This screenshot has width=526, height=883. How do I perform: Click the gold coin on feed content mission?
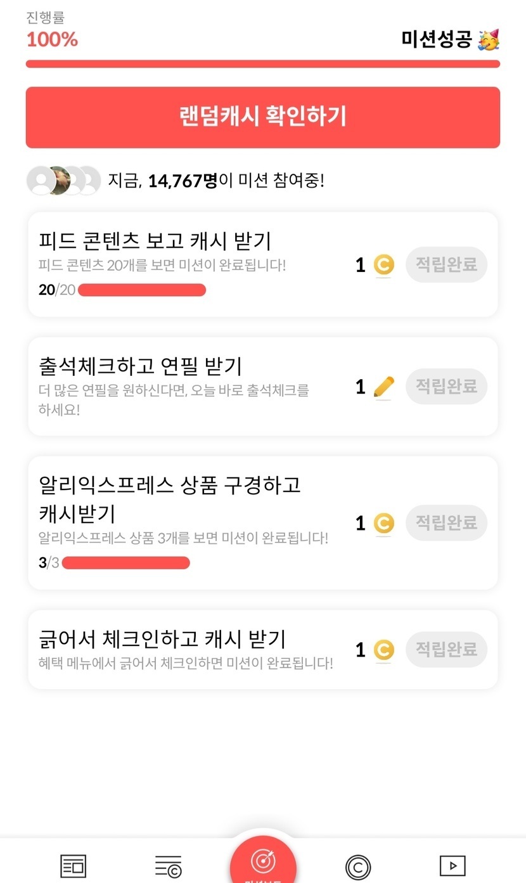coord(383,265)
